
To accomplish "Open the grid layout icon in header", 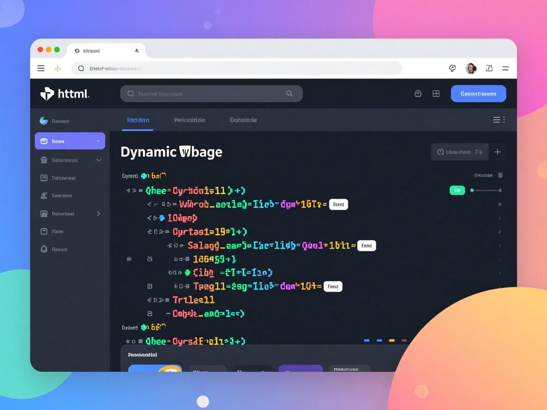I will coord(436,94).
